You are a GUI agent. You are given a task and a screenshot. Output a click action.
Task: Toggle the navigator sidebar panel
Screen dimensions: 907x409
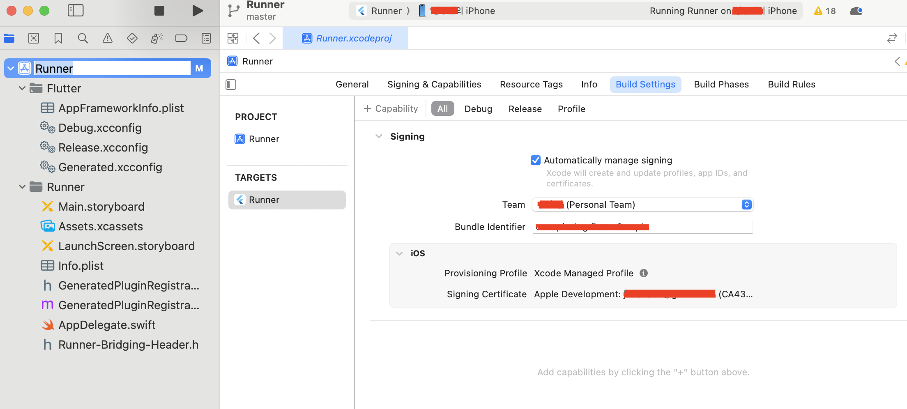pyautogui.click(x=76, y=11)
